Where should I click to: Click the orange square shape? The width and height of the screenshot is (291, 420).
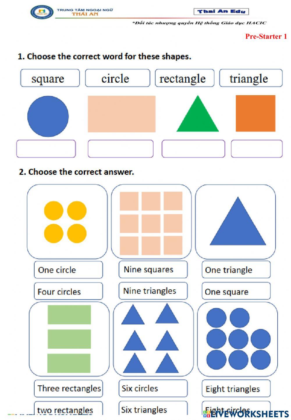coord(255,113)
